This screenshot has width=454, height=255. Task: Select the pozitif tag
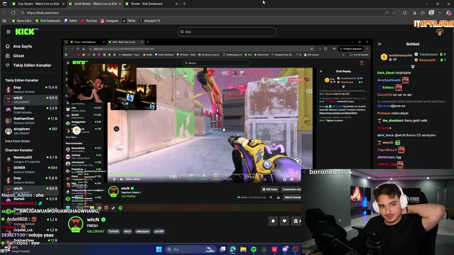[x=159, y=231]
